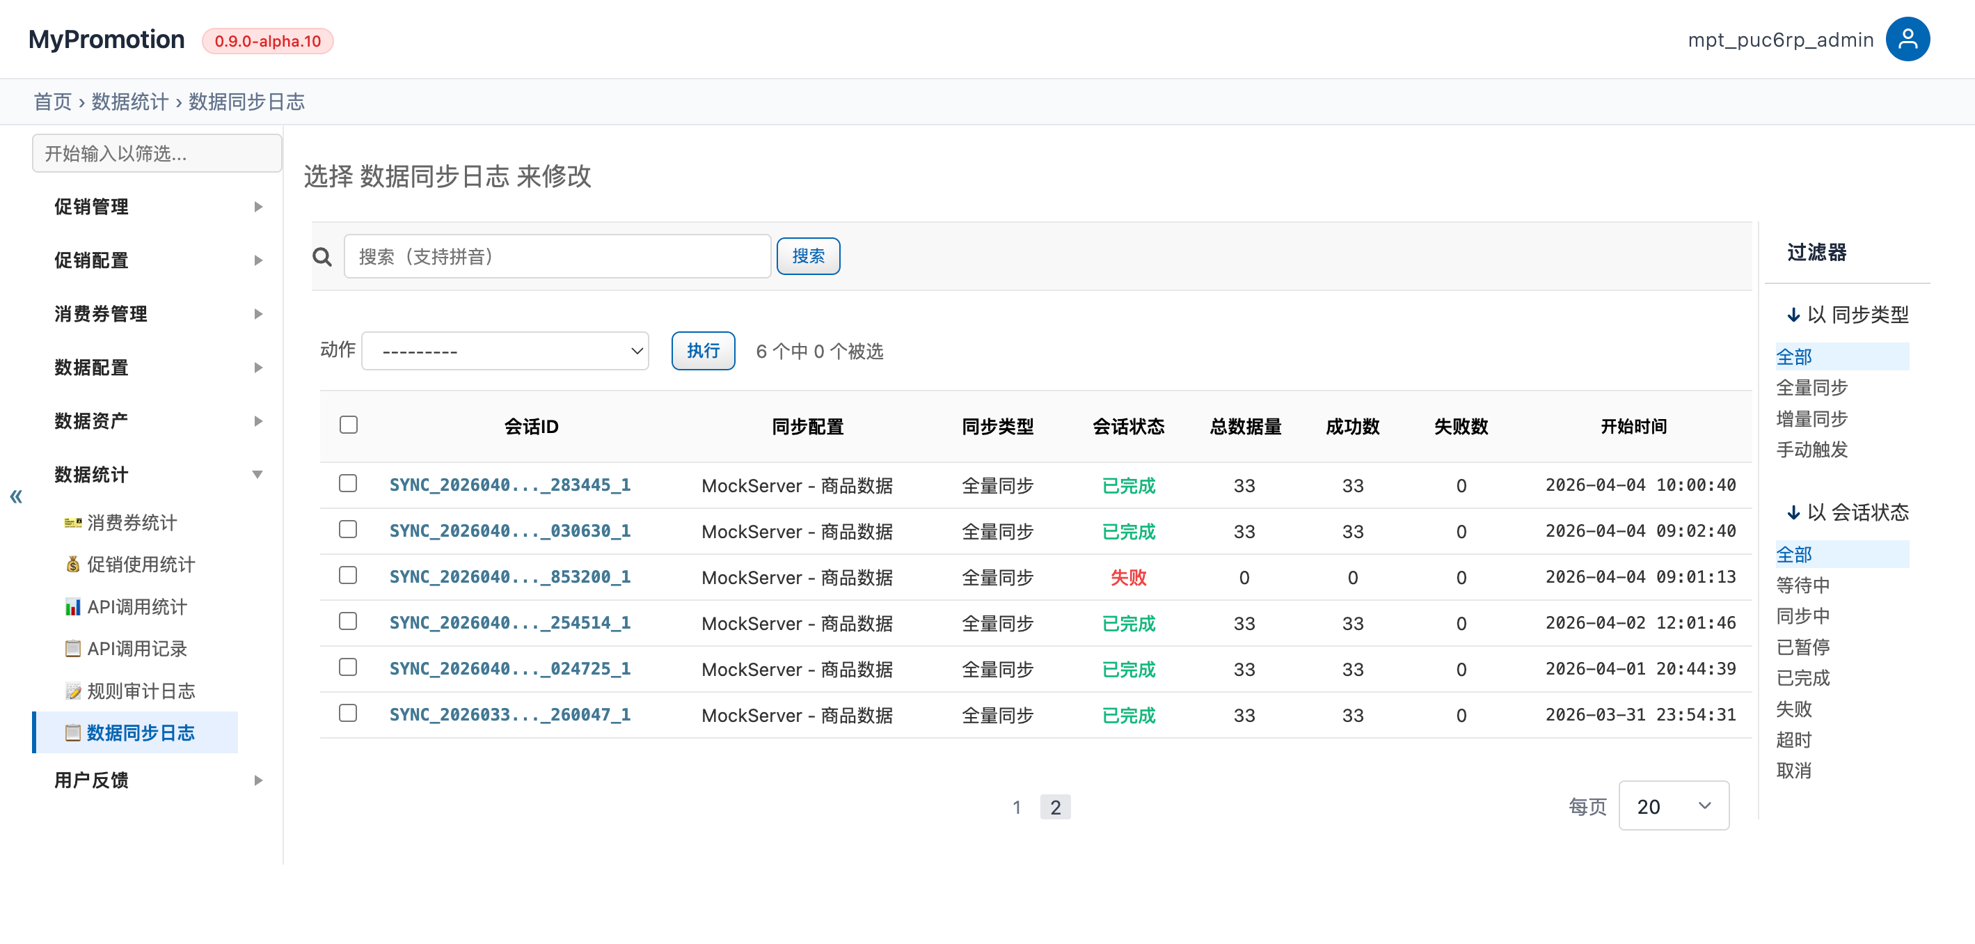
Task: Open session SYNC_2026040..._283445_1 link
Action: click(510, 485)
